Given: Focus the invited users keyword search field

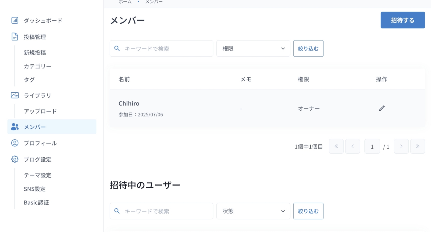Looking at the screenshot, I should 161,211.
